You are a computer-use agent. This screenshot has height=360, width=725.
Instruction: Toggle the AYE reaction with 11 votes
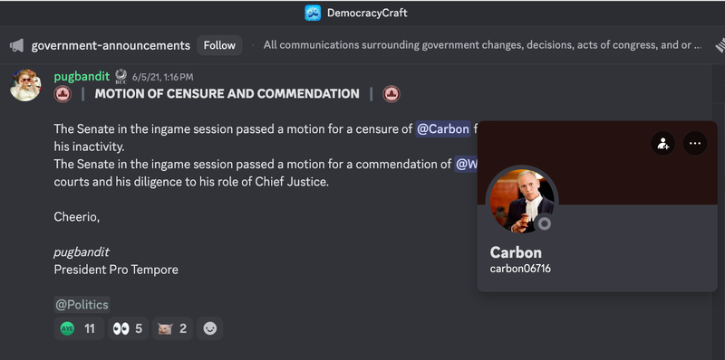point(79,328)
